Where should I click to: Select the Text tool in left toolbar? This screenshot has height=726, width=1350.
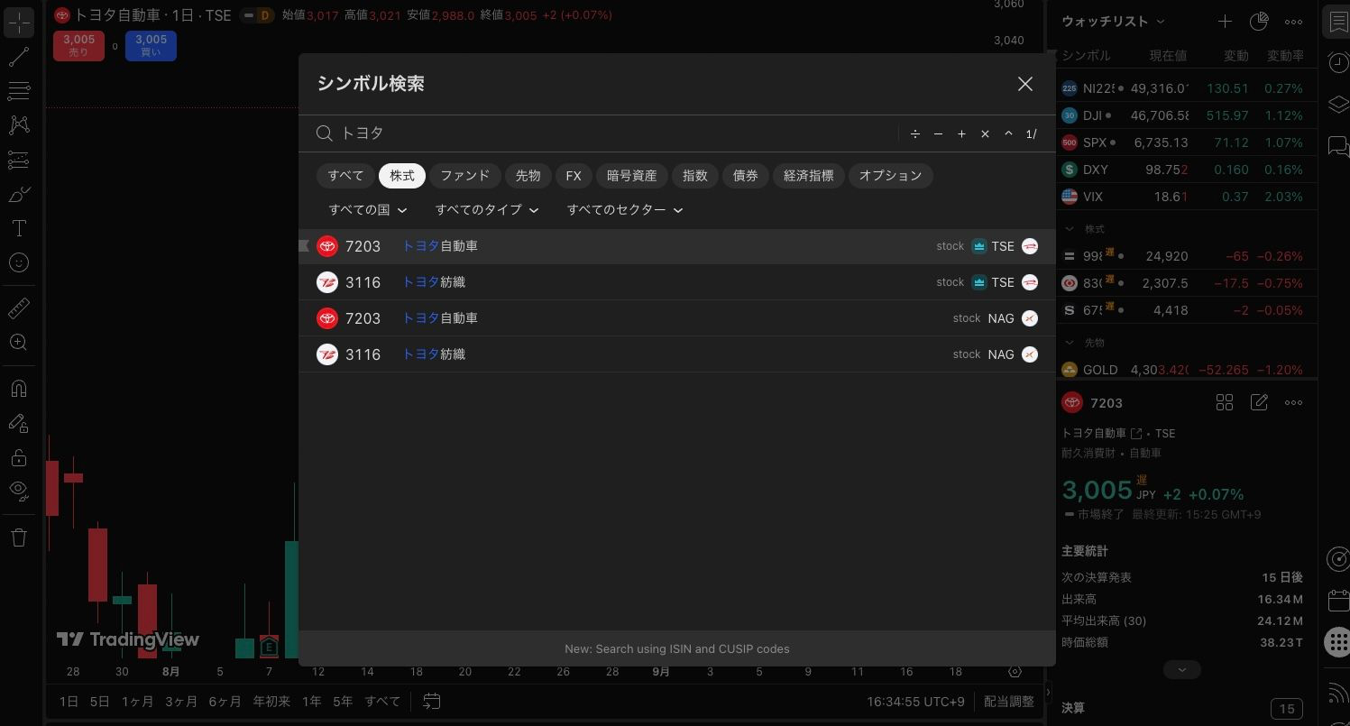19,228
